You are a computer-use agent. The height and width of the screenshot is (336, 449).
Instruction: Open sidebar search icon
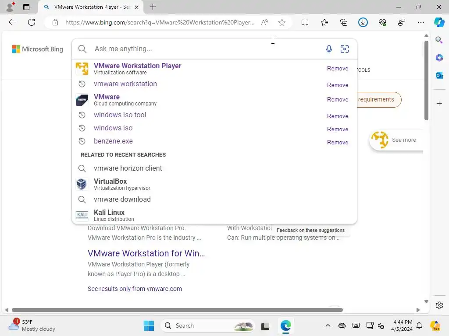[x=439, y=40]
